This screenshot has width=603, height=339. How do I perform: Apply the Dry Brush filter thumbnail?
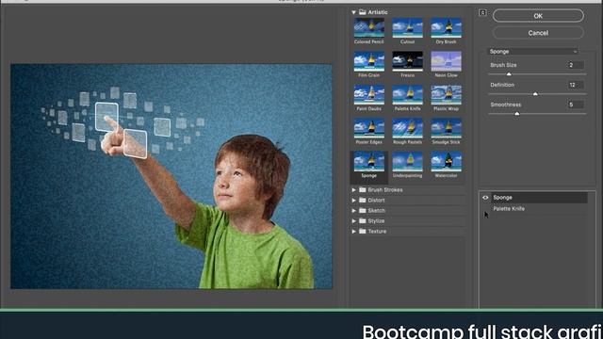[446, 27]
